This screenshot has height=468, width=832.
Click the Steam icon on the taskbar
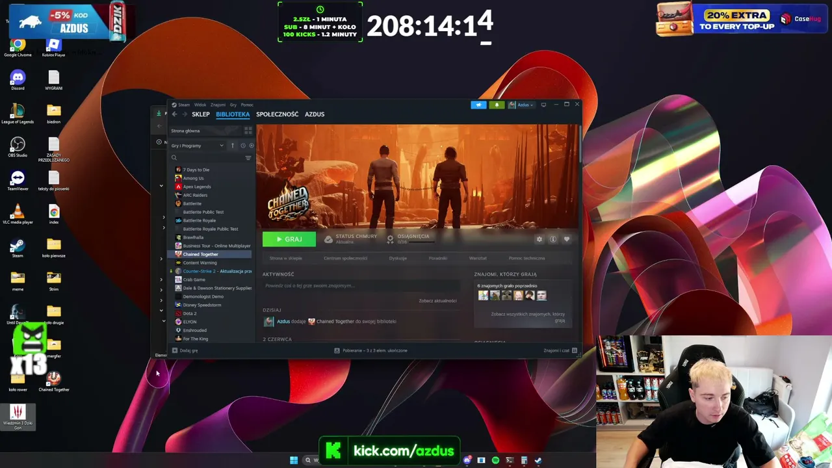[538, 460]
